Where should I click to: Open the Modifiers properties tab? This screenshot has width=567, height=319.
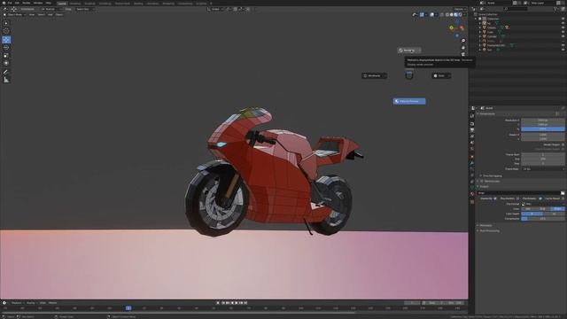coord(472,163)
